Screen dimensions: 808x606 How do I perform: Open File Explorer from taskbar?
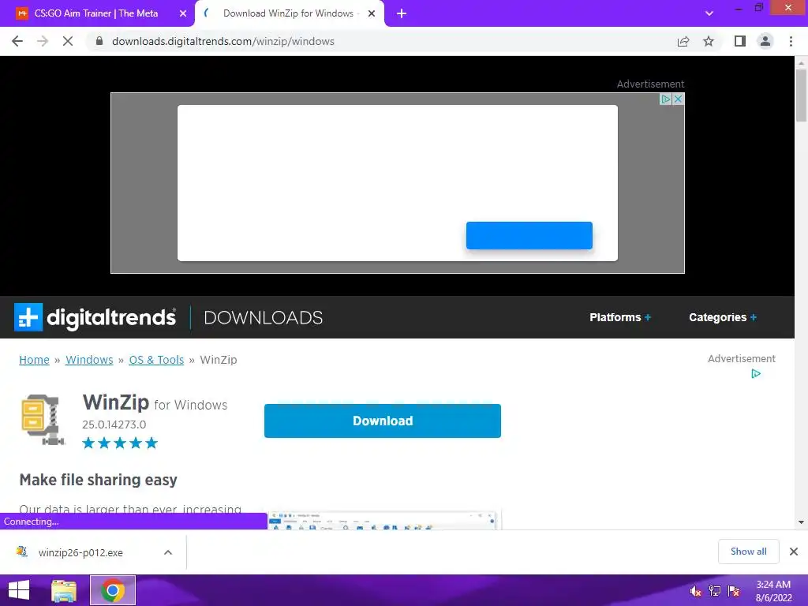63,590
